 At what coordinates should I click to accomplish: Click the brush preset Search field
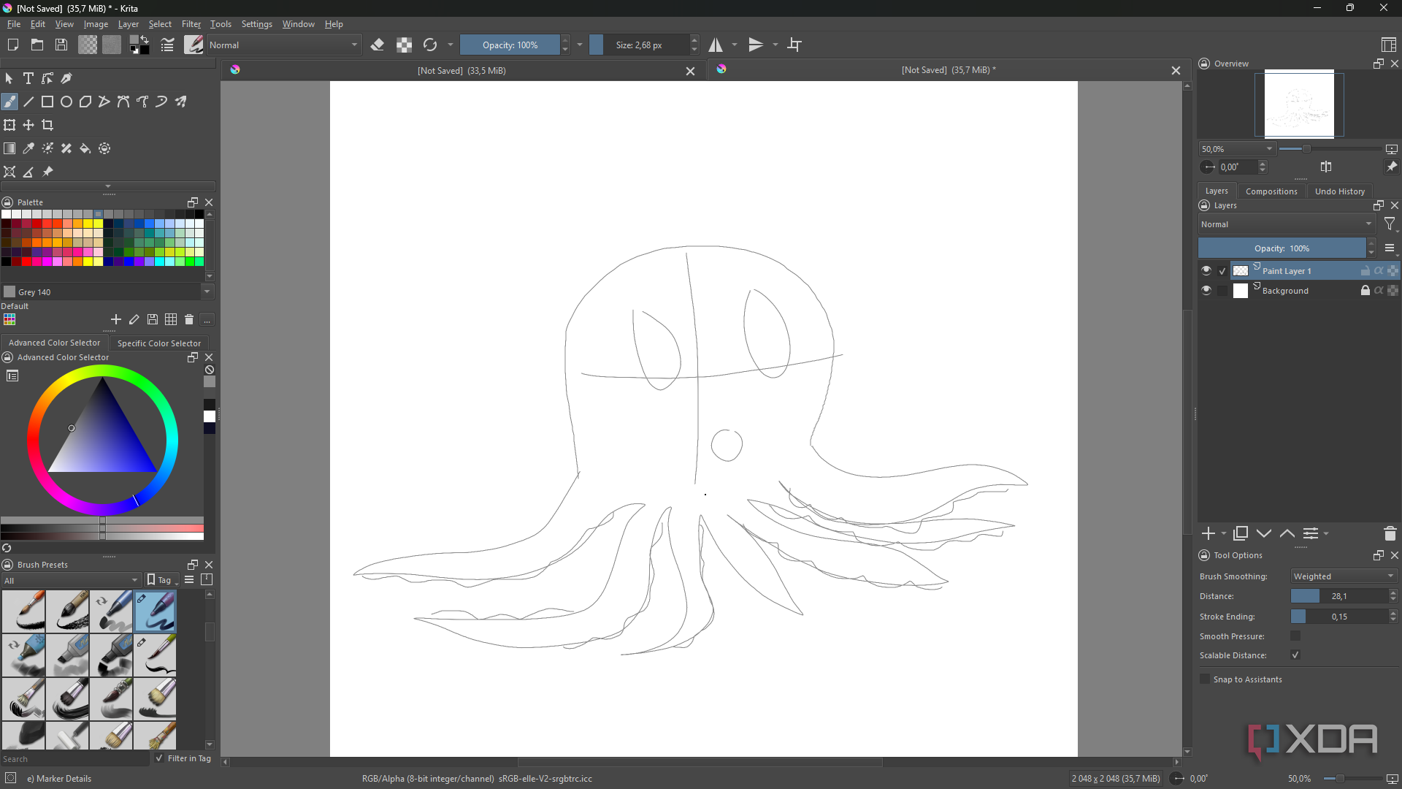point(74,759)
